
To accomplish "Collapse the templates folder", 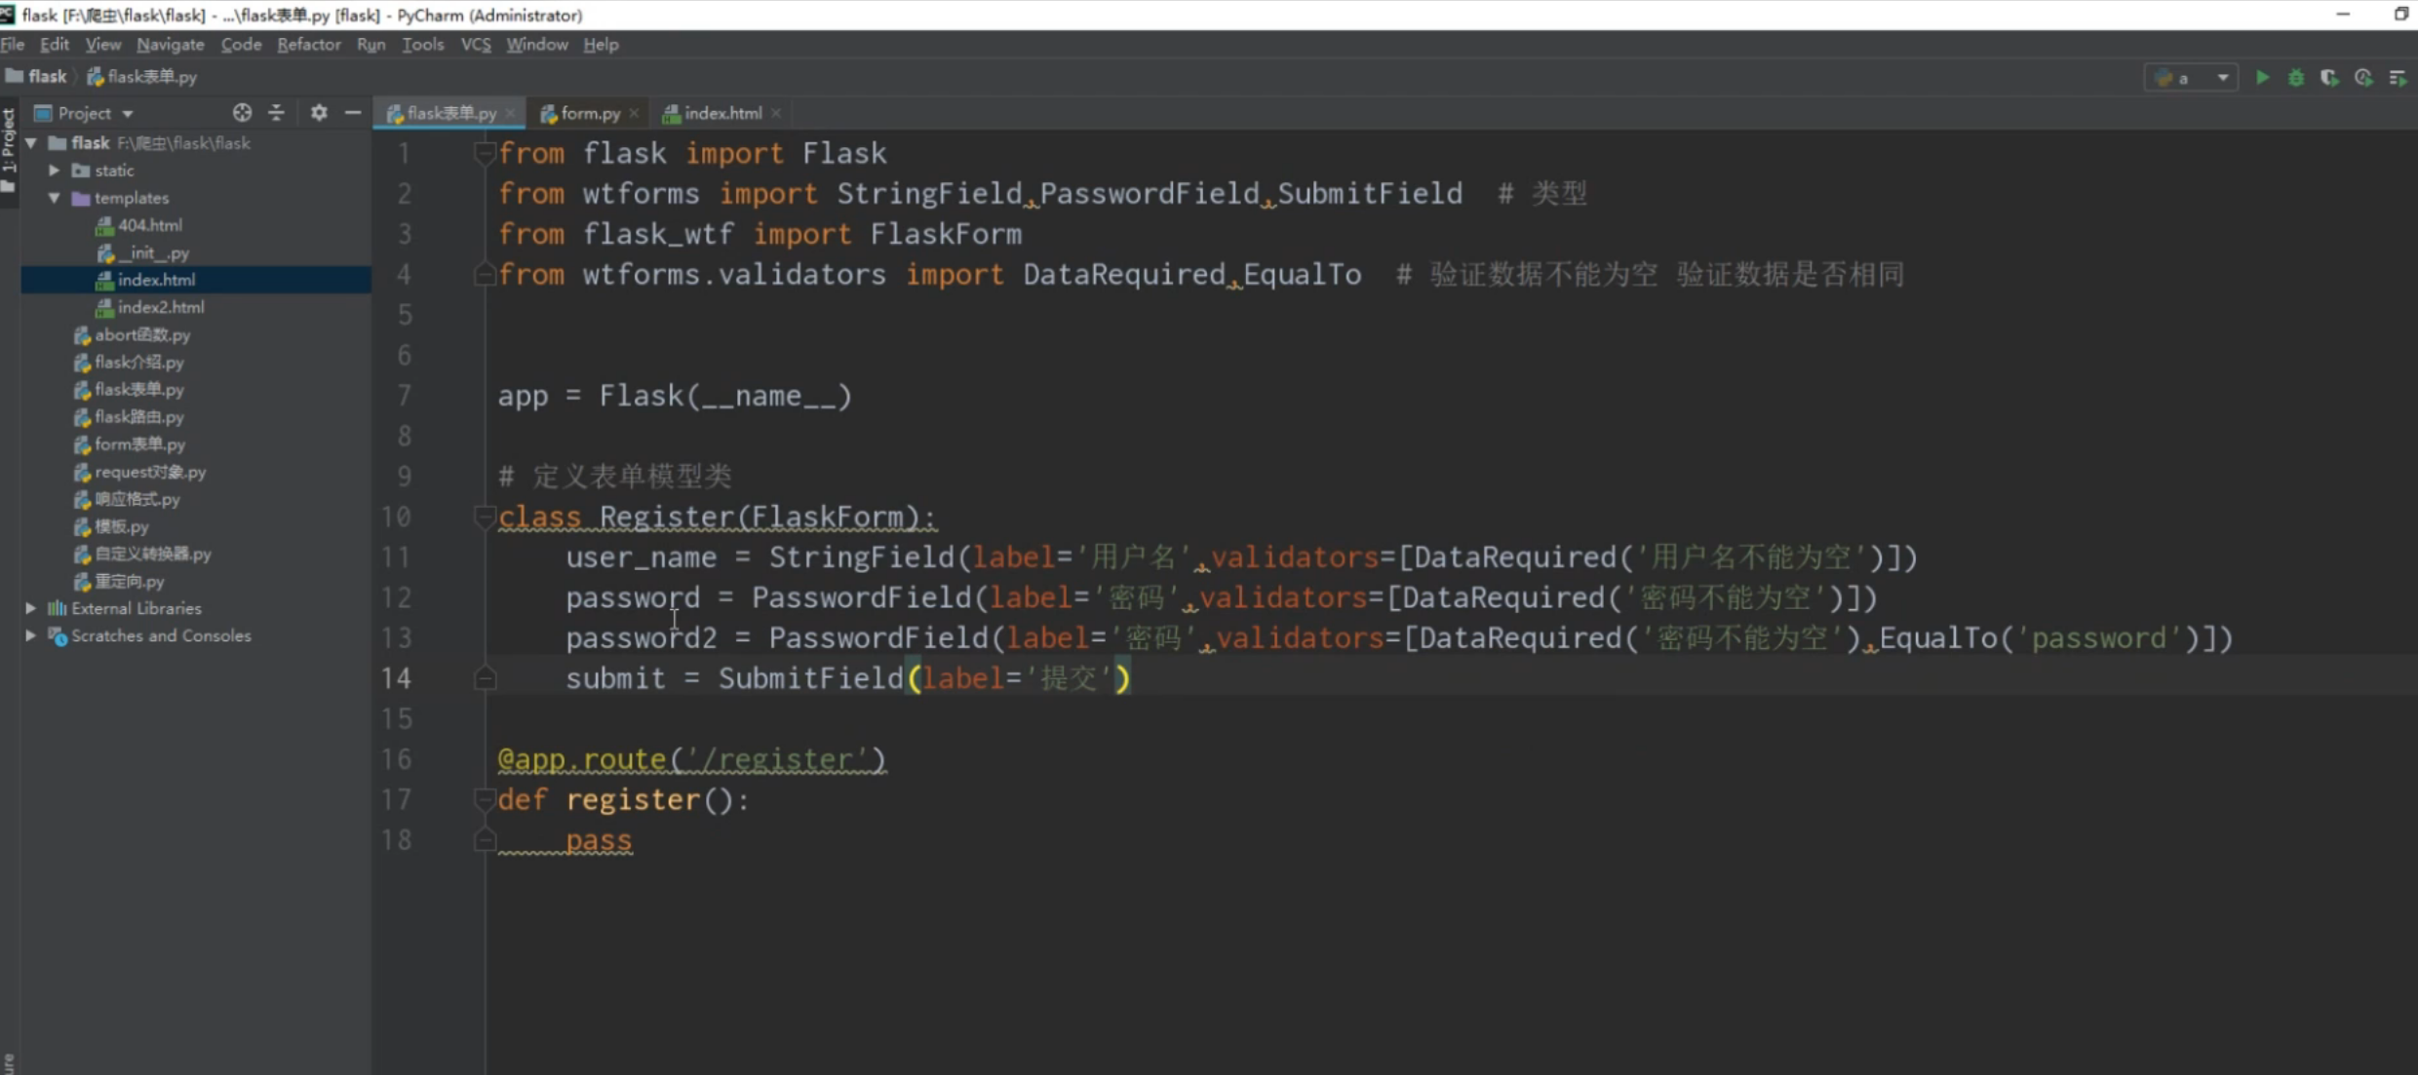I will [x=55, y=198].
